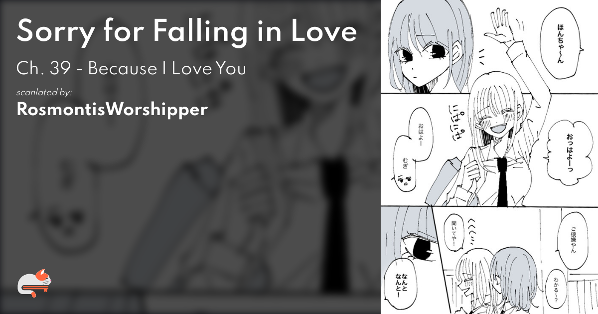Click the "scanlated by:" label
Screen dimensions: 598x314
pos(44,92)
